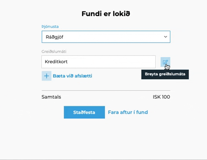The image size is (207, 160).
Task: Click the divider line above Samtals
Action: [106, 90]
